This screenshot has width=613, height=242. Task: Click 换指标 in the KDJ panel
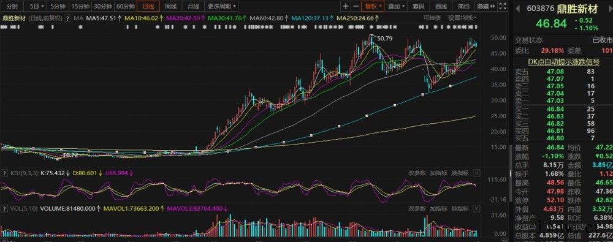pos(460,173)
